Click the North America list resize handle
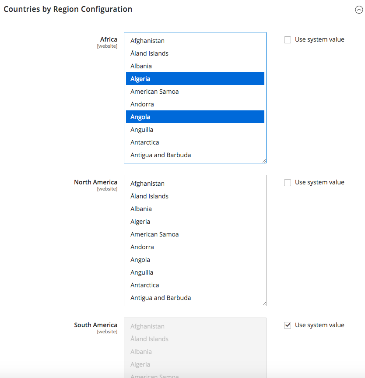 point(264,304)
